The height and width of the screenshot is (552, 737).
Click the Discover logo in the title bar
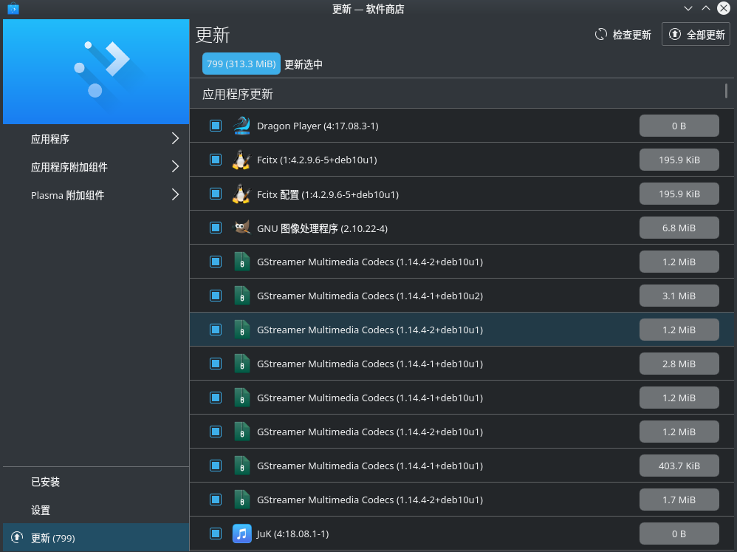click(13, 9)
